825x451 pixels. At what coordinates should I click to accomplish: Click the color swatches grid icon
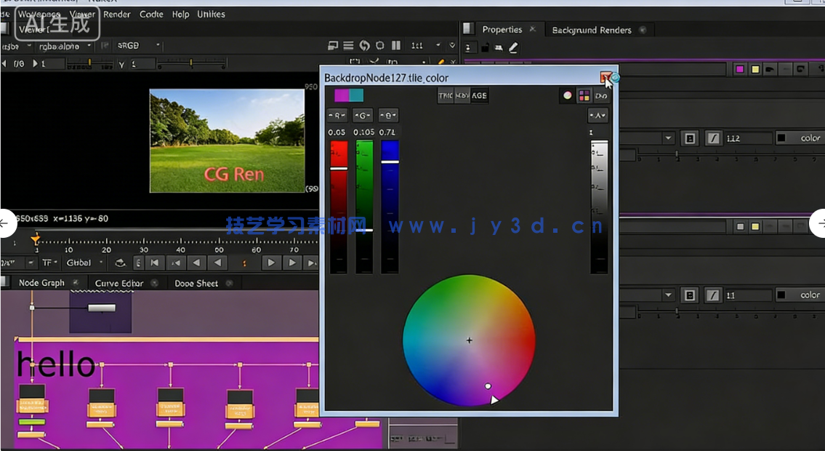click(x=584, y=95)
